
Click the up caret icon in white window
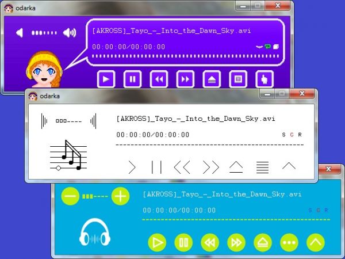[x=289, y=166]
